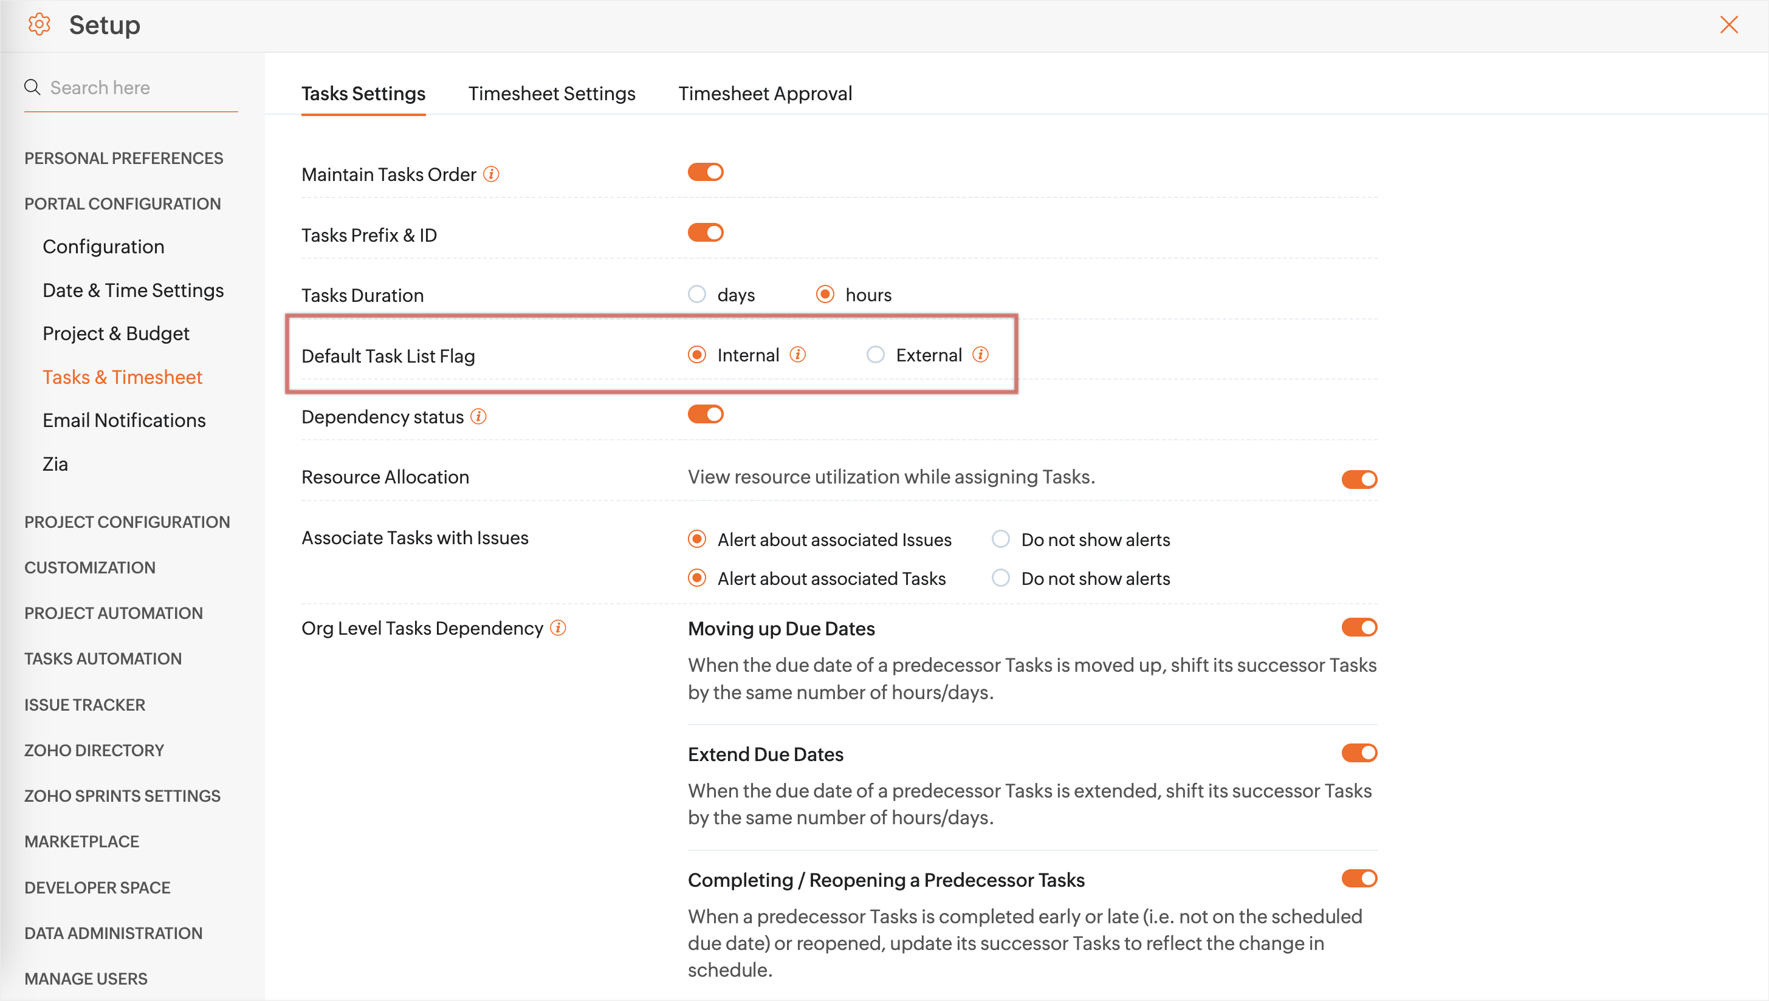1769x1001 pixels.
Task: Expand the Tasks Automation section
Action: [x=103, y=658]
